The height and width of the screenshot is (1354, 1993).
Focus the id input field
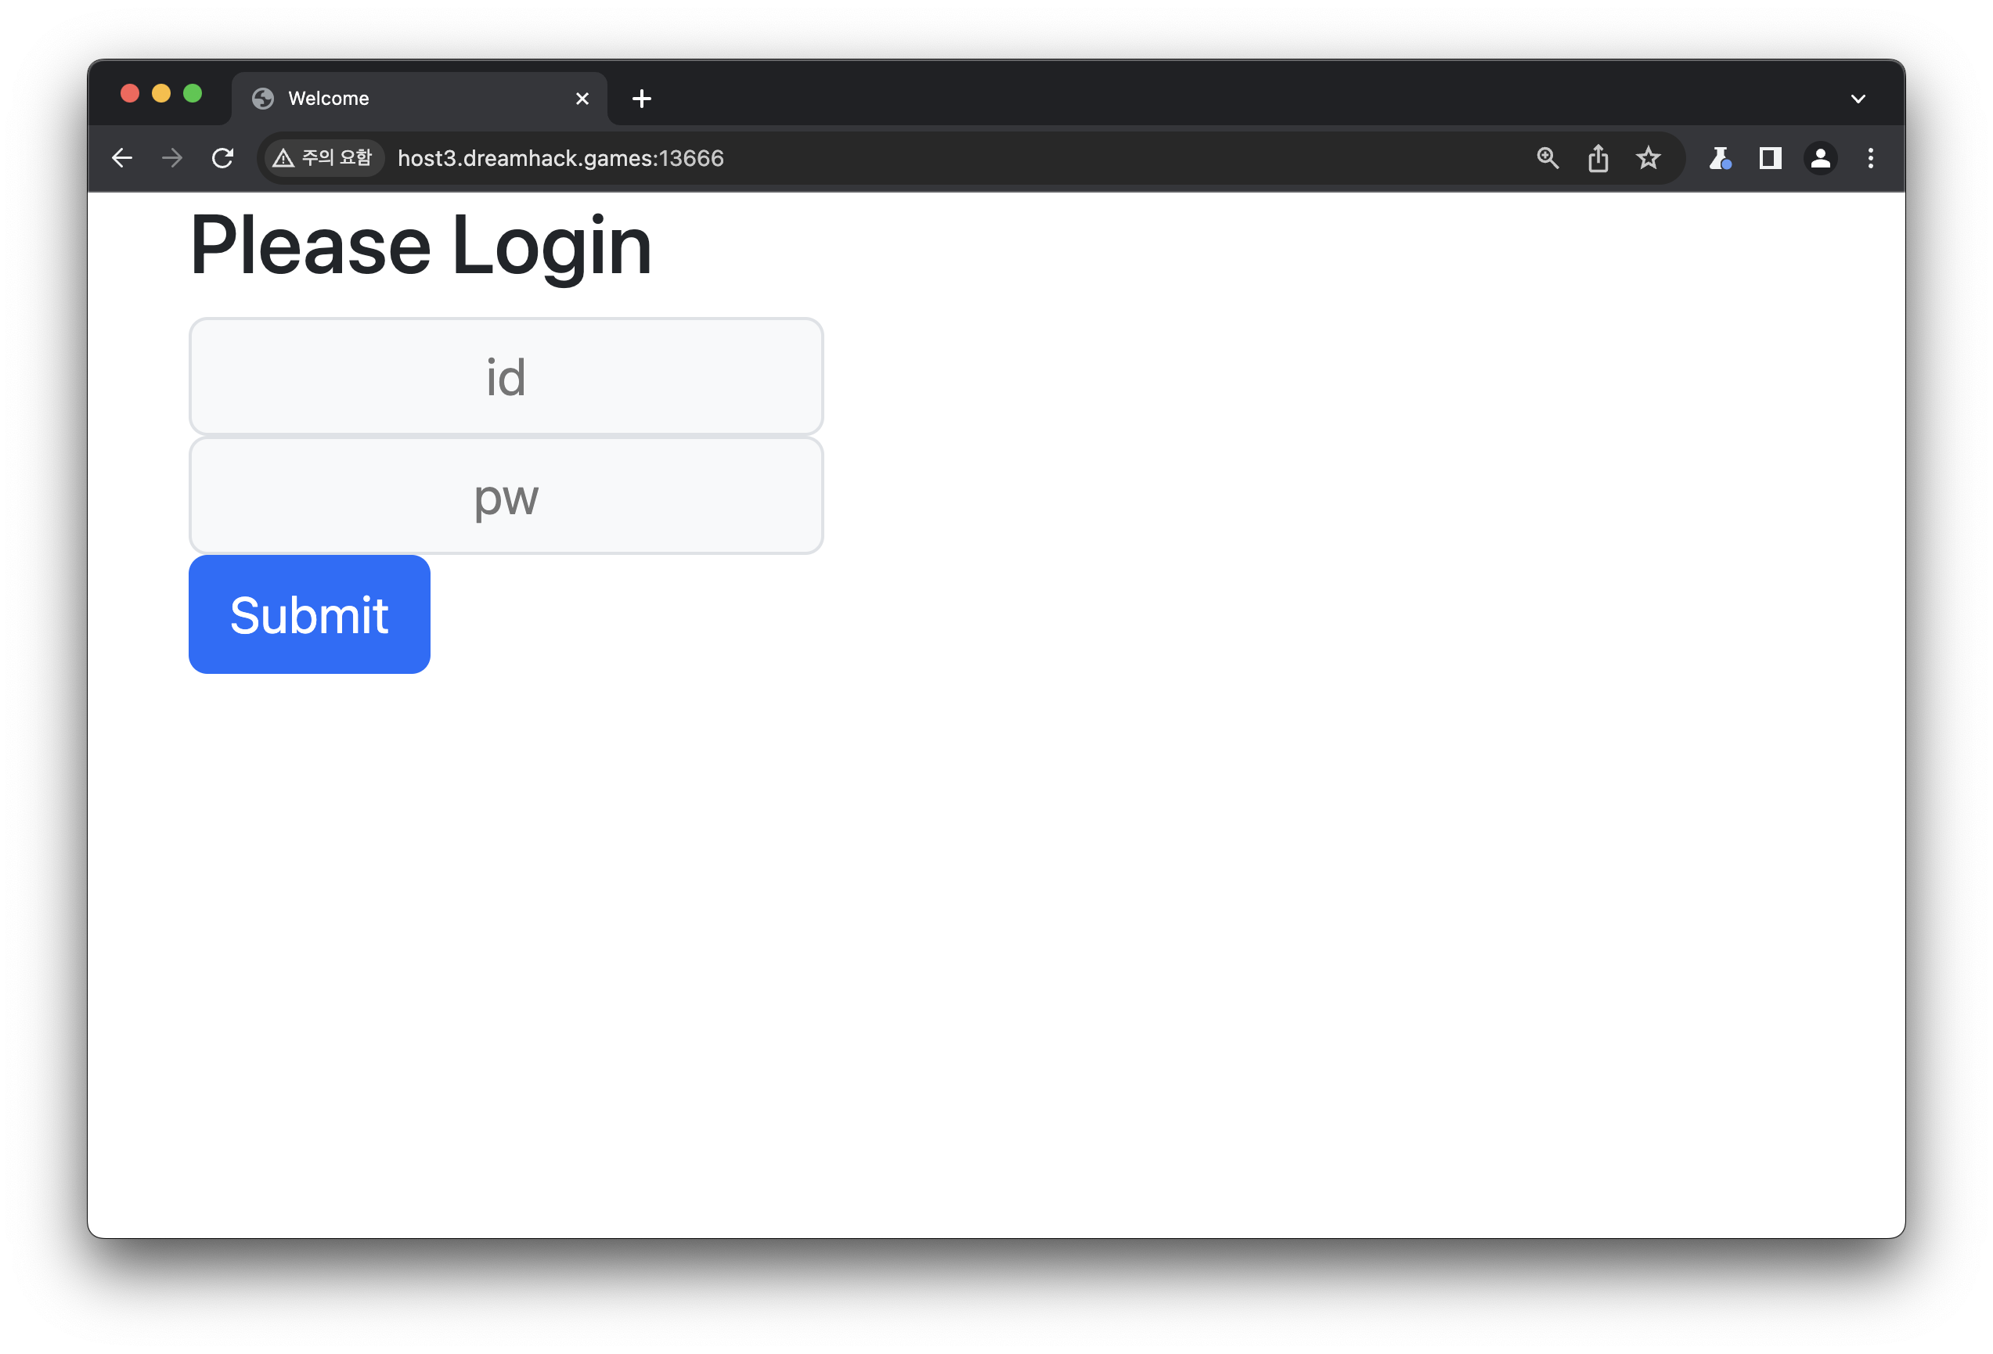[506, 376]
